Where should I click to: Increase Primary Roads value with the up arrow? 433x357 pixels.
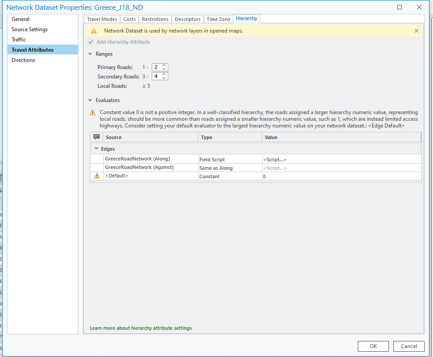tap(164, 65)
